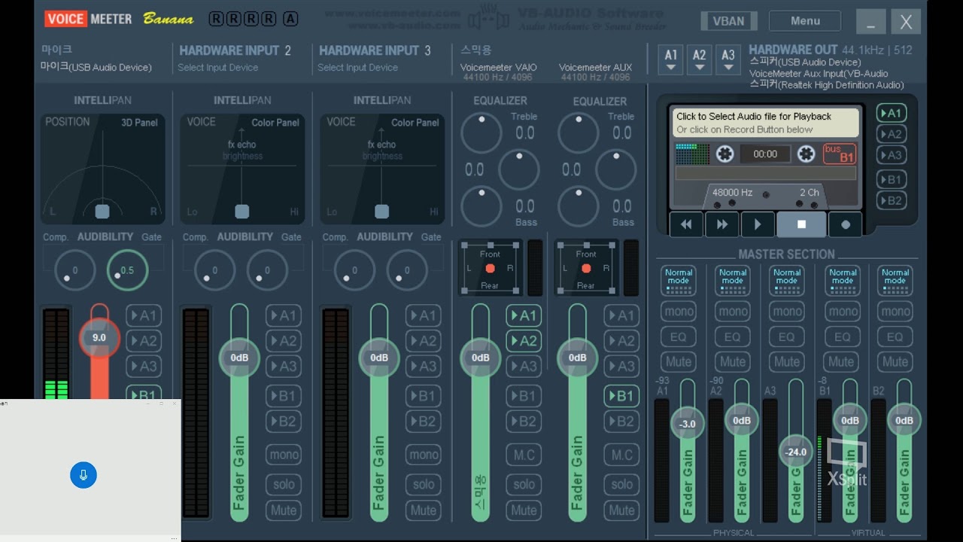Toggle recorder A3 bus assignment
This screenshot has height=542, width=963.
tap(891, 155)
